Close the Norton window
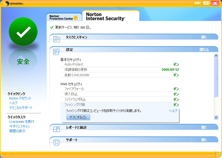222x158 pixels. [x=215, y=3]
